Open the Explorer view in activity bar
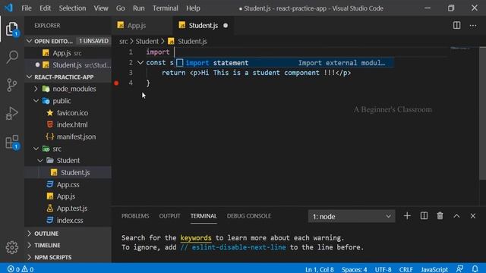This screenshot has height=273, width=486. tap(12, 30)
